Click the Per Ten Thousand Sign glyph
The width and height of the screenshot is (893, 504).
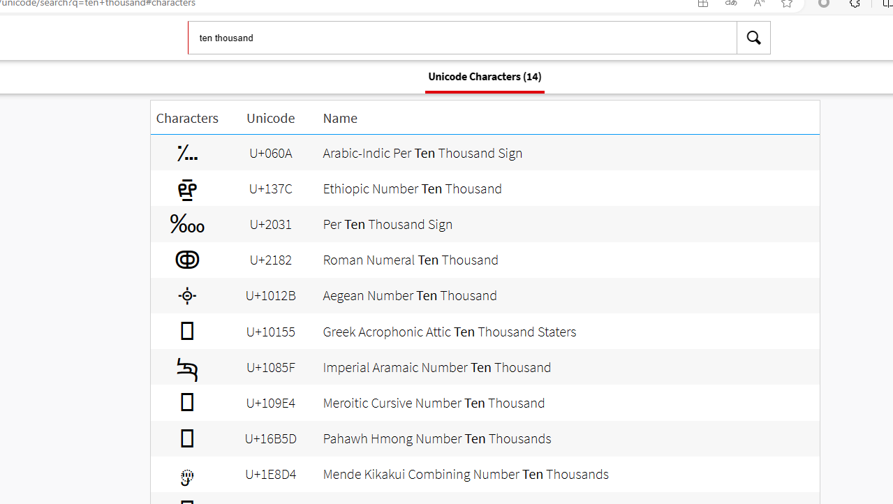(x=187, y=224)
